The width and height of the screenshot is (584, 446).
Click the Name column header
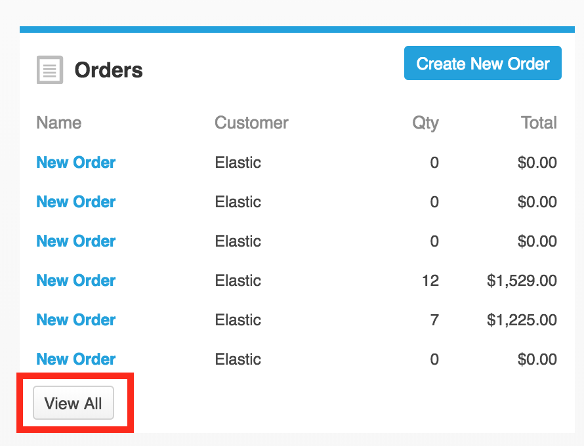coord(59,123)
